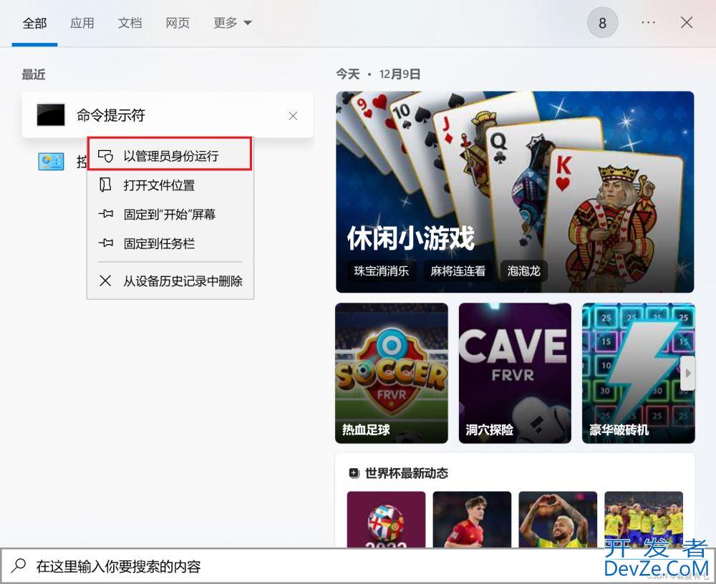Select 从设备历史记录中删除 menu entry
The width and height of the screenshot is (716, 584).
click(x=170, y=281)
